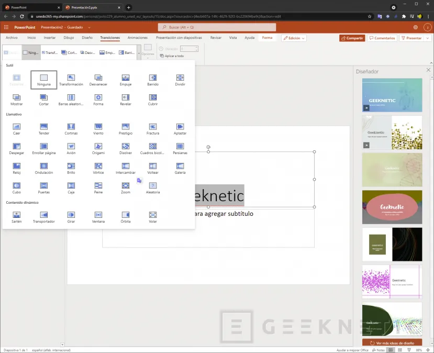Pick the Mostrar transition

(x=17, y=100)
